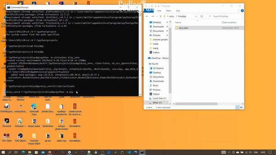This screenshot has height=155, width=276.
Task: Open Microsoft Edge from the taskbar
Action: click(x=23, y=152)
